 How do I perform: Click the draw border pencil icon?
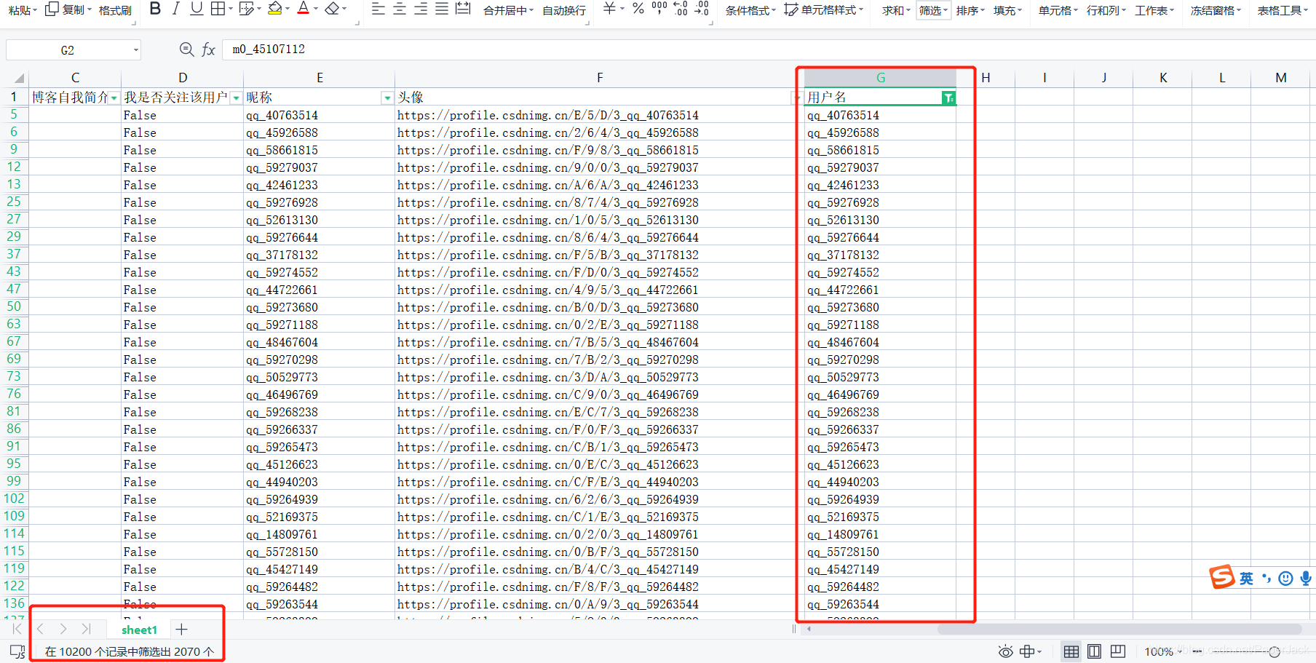click(x=246, y=9)
